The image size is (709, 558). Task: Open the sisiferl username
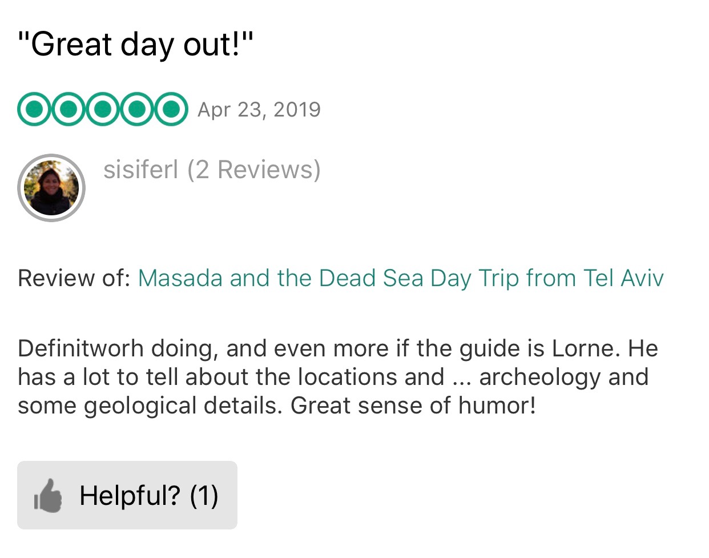click(x=140, y=170)
